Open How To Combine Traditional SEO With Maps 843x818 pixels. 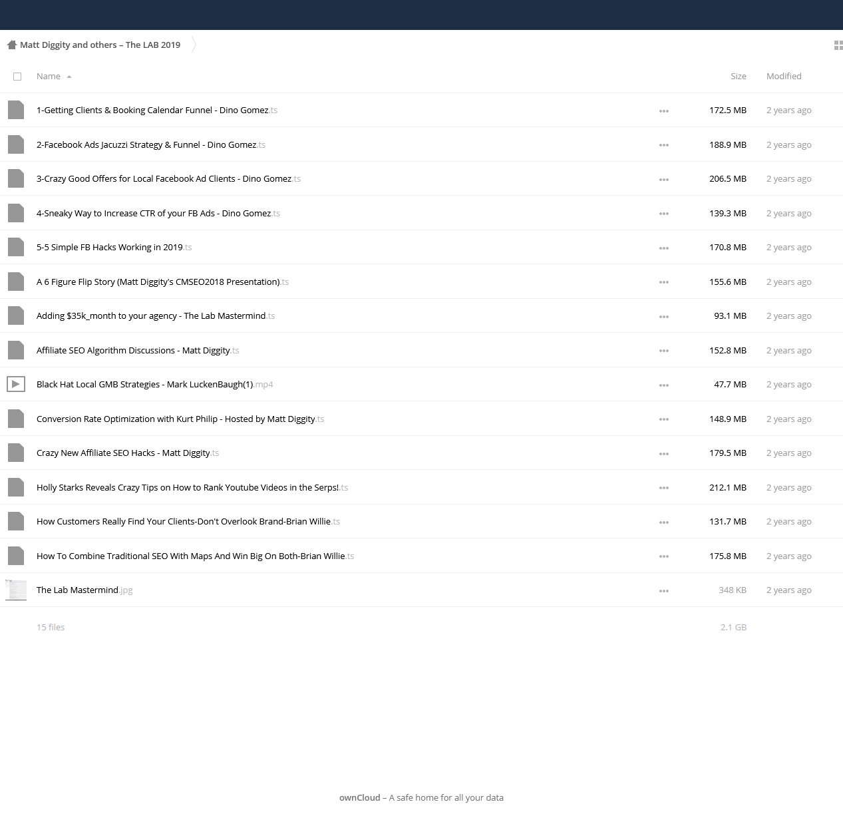tap(195, 556)
